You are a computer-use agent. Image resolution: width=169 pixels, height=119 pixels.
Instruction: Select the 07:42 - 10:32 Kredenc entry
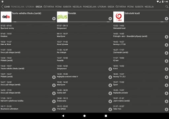[x=28, y=35]
